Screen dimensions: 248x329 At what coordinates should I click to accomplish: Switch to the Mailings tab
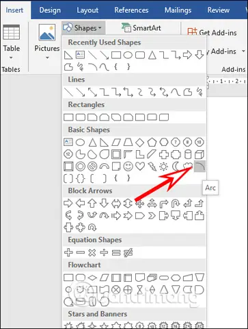click(178, 10)
